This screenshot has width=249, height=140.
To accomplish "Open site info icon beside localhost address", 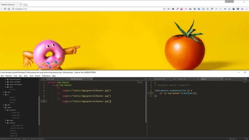I will (x=13, y=9).
